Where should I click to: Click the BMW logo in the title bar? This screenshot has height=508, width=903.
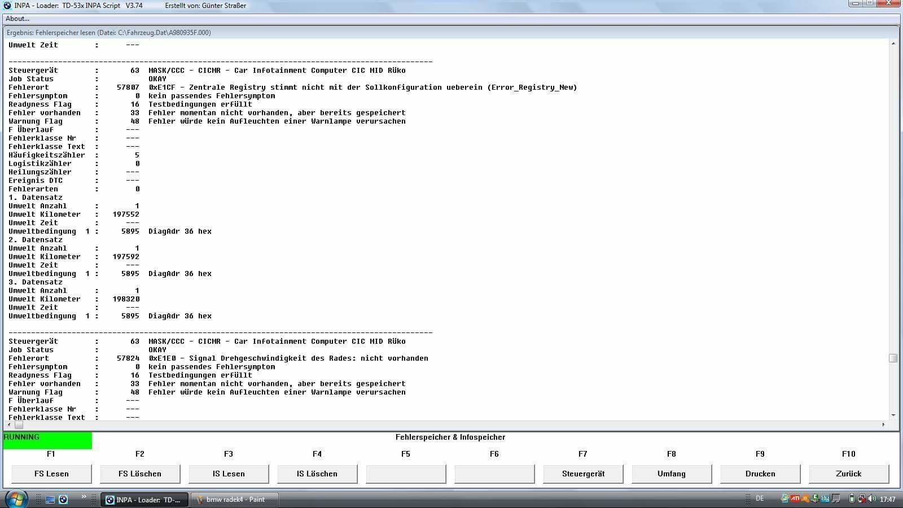(7, 5)
